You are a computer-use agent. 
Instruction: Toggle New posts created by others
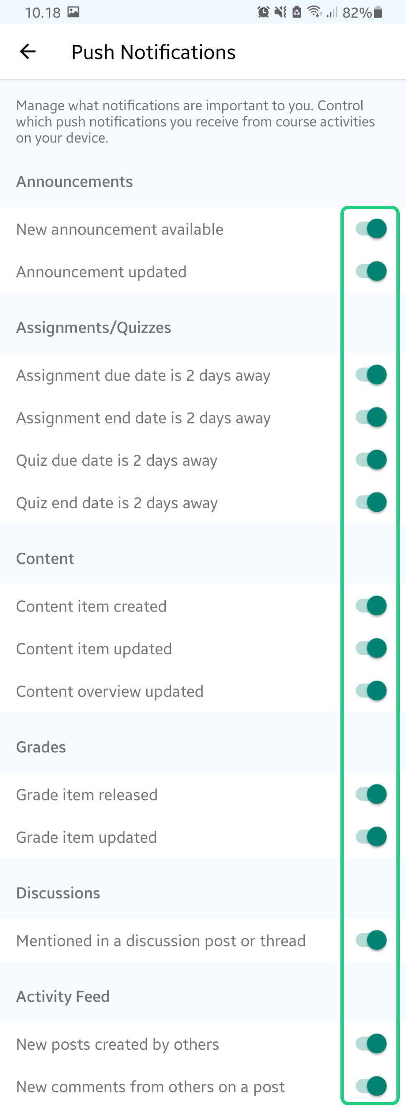pos(371,1043)
